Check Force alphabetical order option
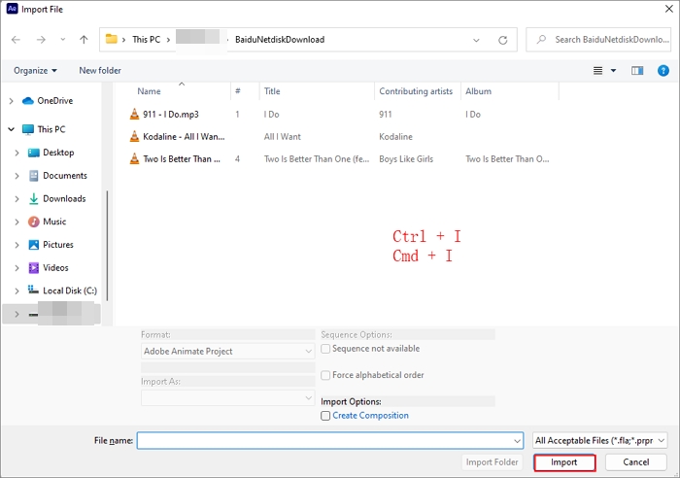The image size is (680, 478). [325, 375]
